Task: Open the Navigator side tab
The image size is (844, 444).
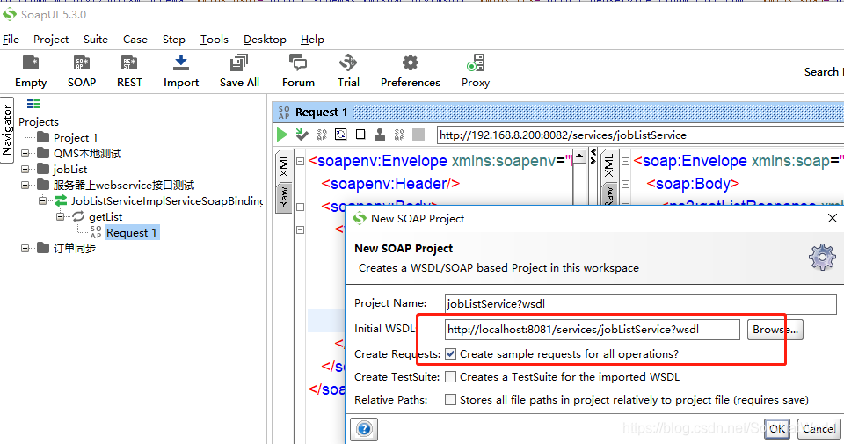Action: [x=7, y=130]
